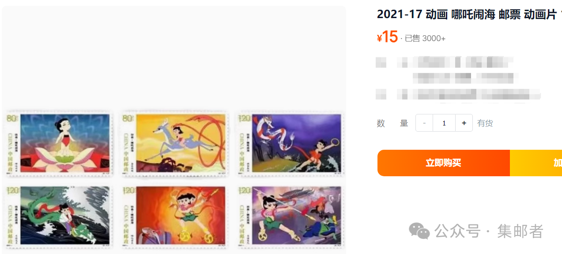Click the 立即购买 buy now button
Screen dimensions: 562x254
[444, 163]
